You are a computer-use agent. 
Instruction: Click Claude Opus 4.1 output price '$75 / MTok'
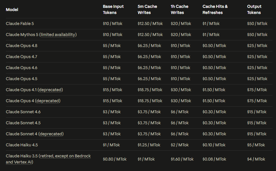257,90
